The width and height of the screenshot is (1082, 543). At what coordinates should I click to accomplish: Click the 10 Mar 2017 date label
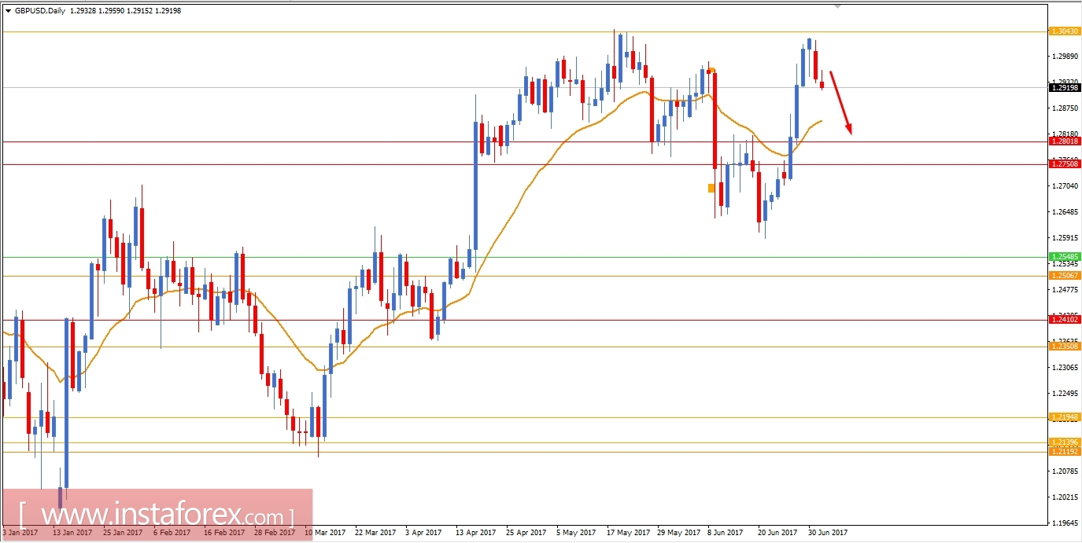[x=324, y=533]
